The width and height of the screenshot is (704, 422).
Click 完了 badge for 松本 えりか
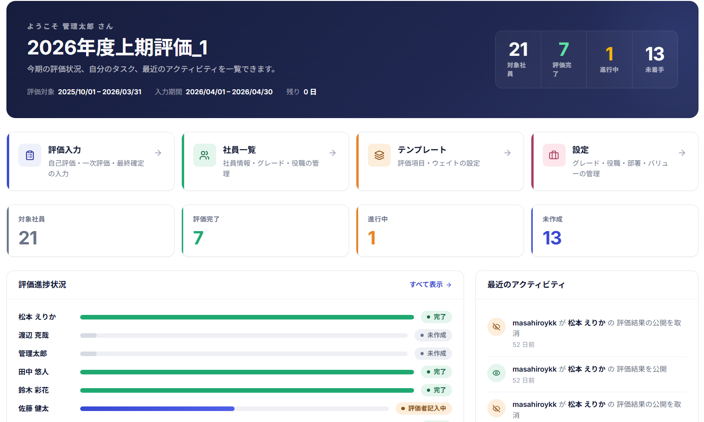[x=437, y=317]
